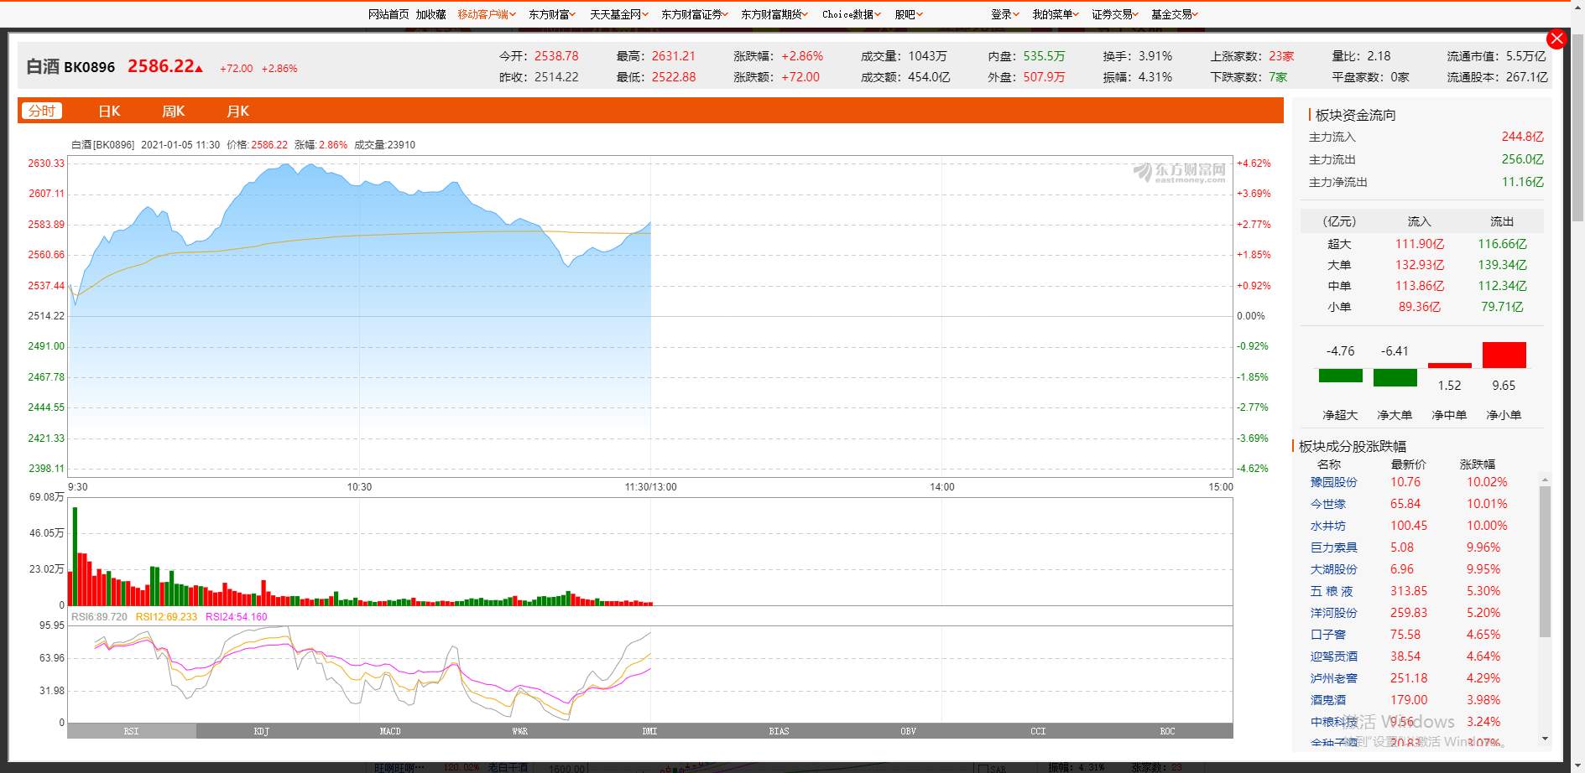This screenshot has width=1585, height=773.
Task: Open the 证券交易 dropdown
Action: tap(1115, 14)
